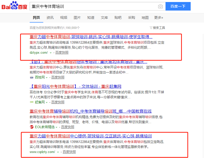This screenshot has width=204, height=158.
Task: Focus the search input with 重庆中考体育培训
Action: (x=93, y=6)
